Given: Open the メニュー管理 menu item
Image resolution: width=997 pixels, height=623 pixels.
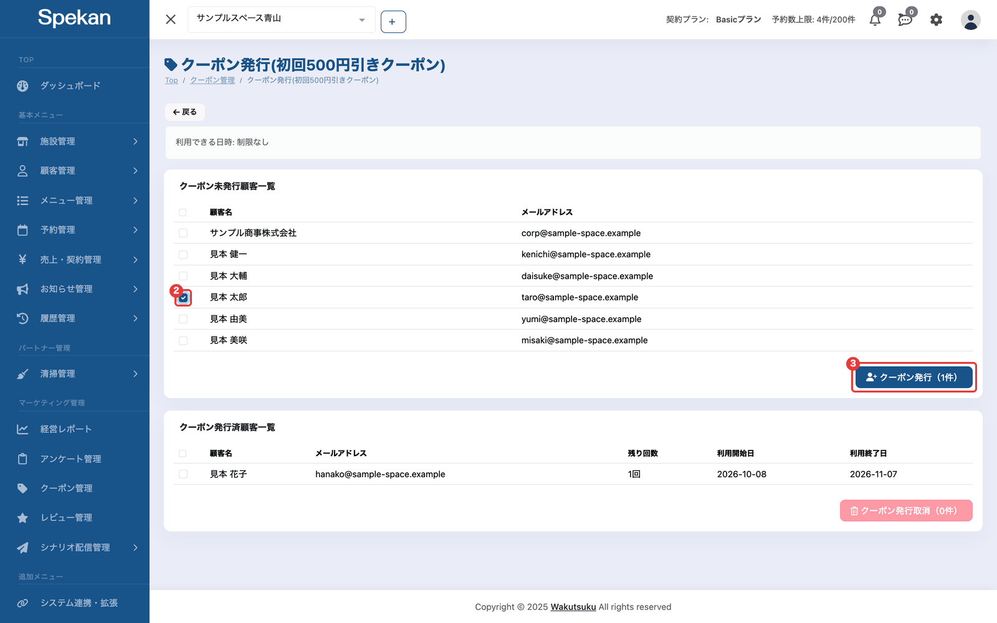Looking at the screenshot, I should click(x=75, y=201).
